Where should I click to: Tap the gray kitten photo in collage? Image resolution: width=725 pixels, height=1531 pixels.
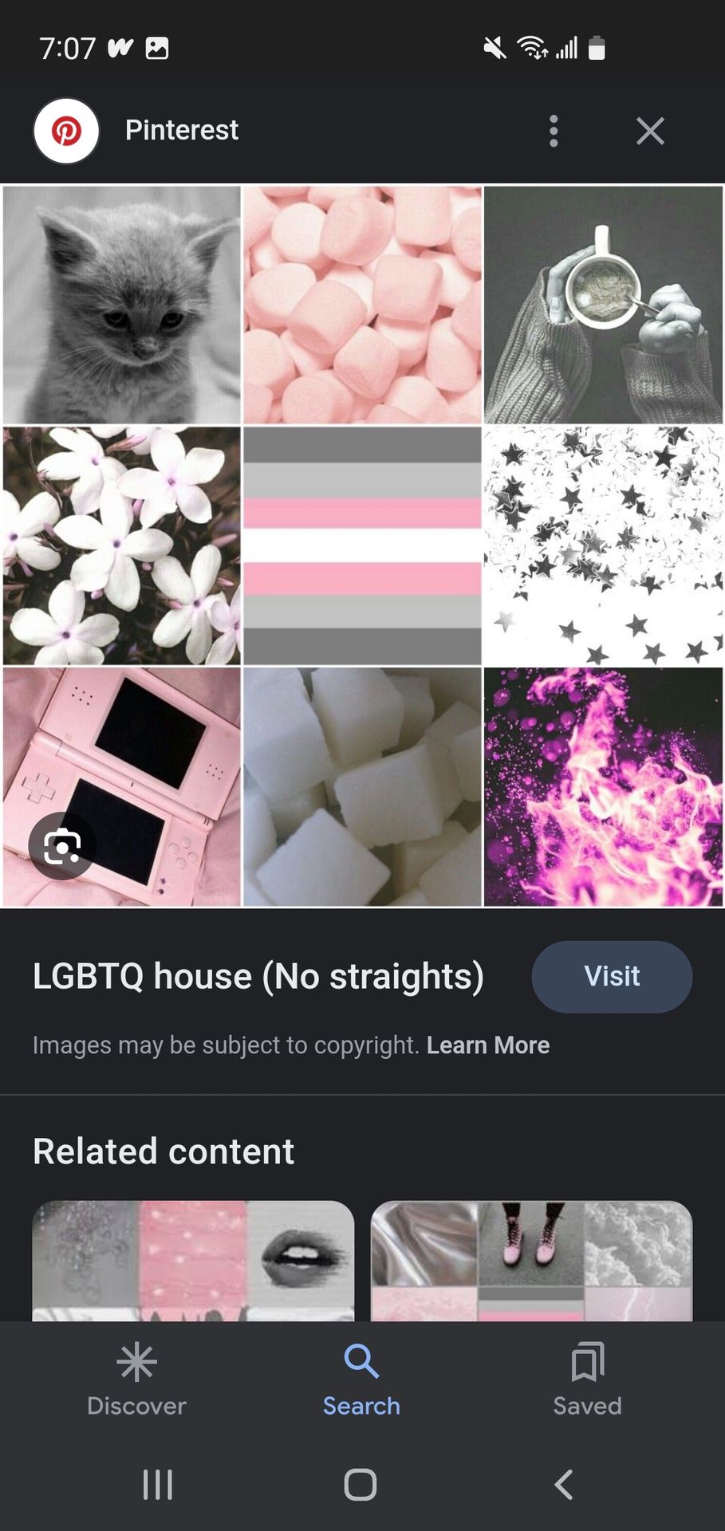pyautogui.click(x=122, y=305)
